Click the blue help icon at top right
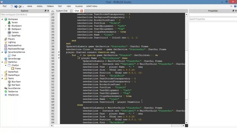The height and width of the screenshot is (133, 237). 235,6
